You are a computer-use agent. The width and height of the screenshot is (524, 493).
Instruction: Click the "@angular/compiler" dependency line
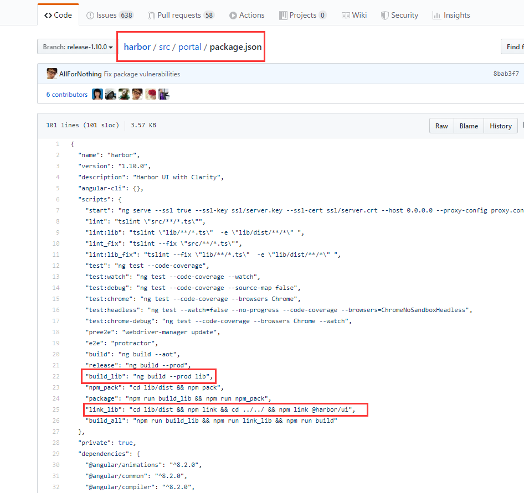pos(140,487)
